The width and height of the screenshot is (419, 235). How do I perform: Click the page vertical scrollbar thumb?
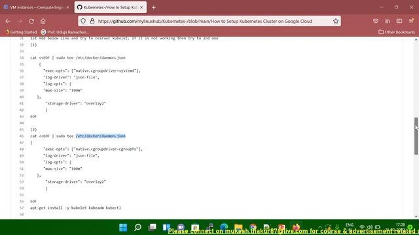[416, 136]
